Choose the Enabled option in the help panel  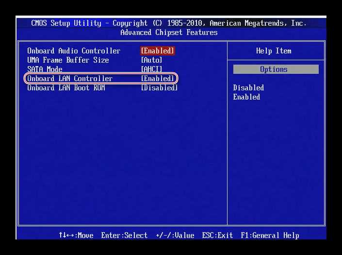(x=246, y=97)
